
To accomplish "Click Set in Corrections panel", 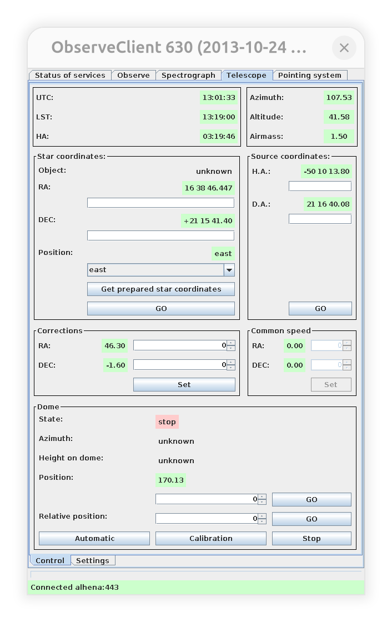I will pyautogui.click(x=184, y=385).
